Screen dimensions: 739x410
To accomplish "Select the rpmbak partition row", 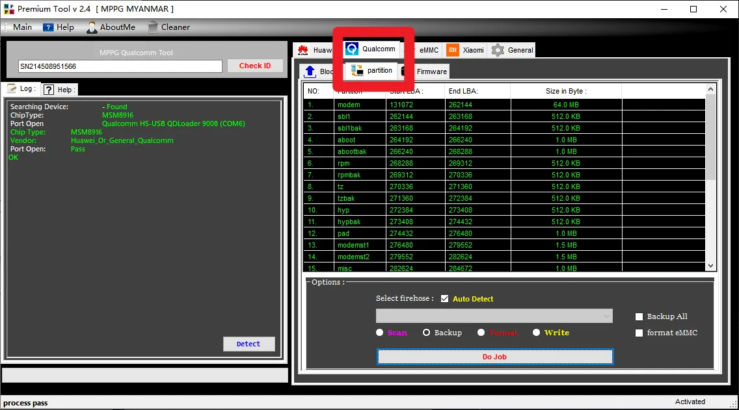I will pos(504,175).
